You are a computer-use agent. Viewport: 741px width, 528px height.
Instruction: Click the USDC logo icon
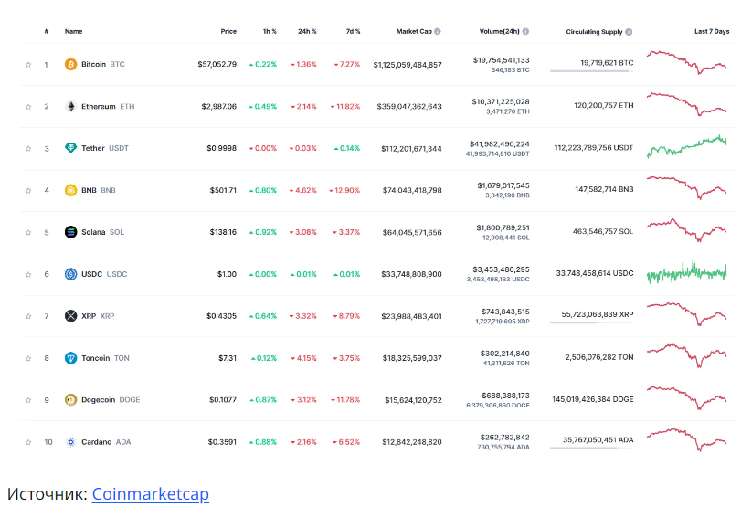pos(70,274)
